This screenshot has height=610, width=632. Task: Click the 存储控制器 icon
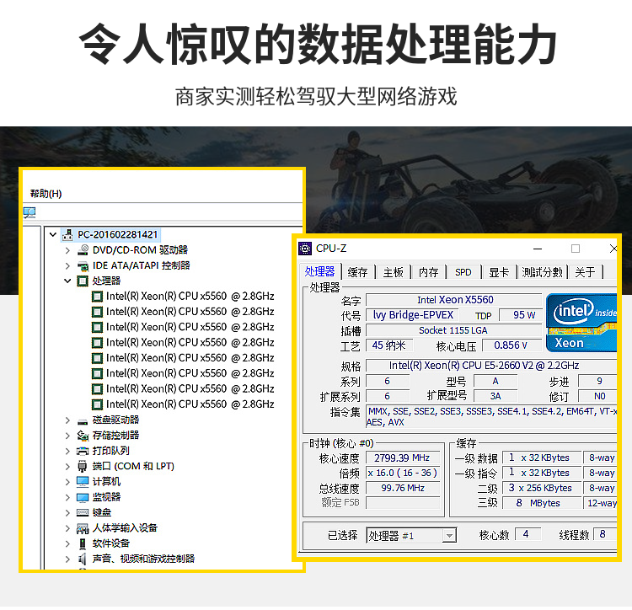(x=83, y=436)
